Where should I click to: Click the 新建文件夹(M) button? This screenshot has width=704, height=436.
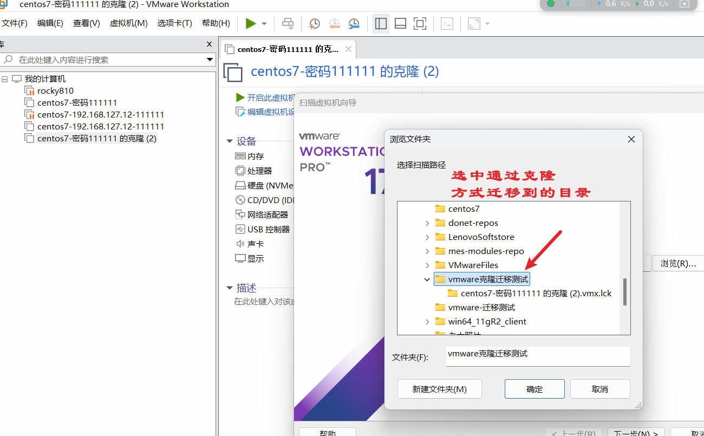click(x=439, y=389)
